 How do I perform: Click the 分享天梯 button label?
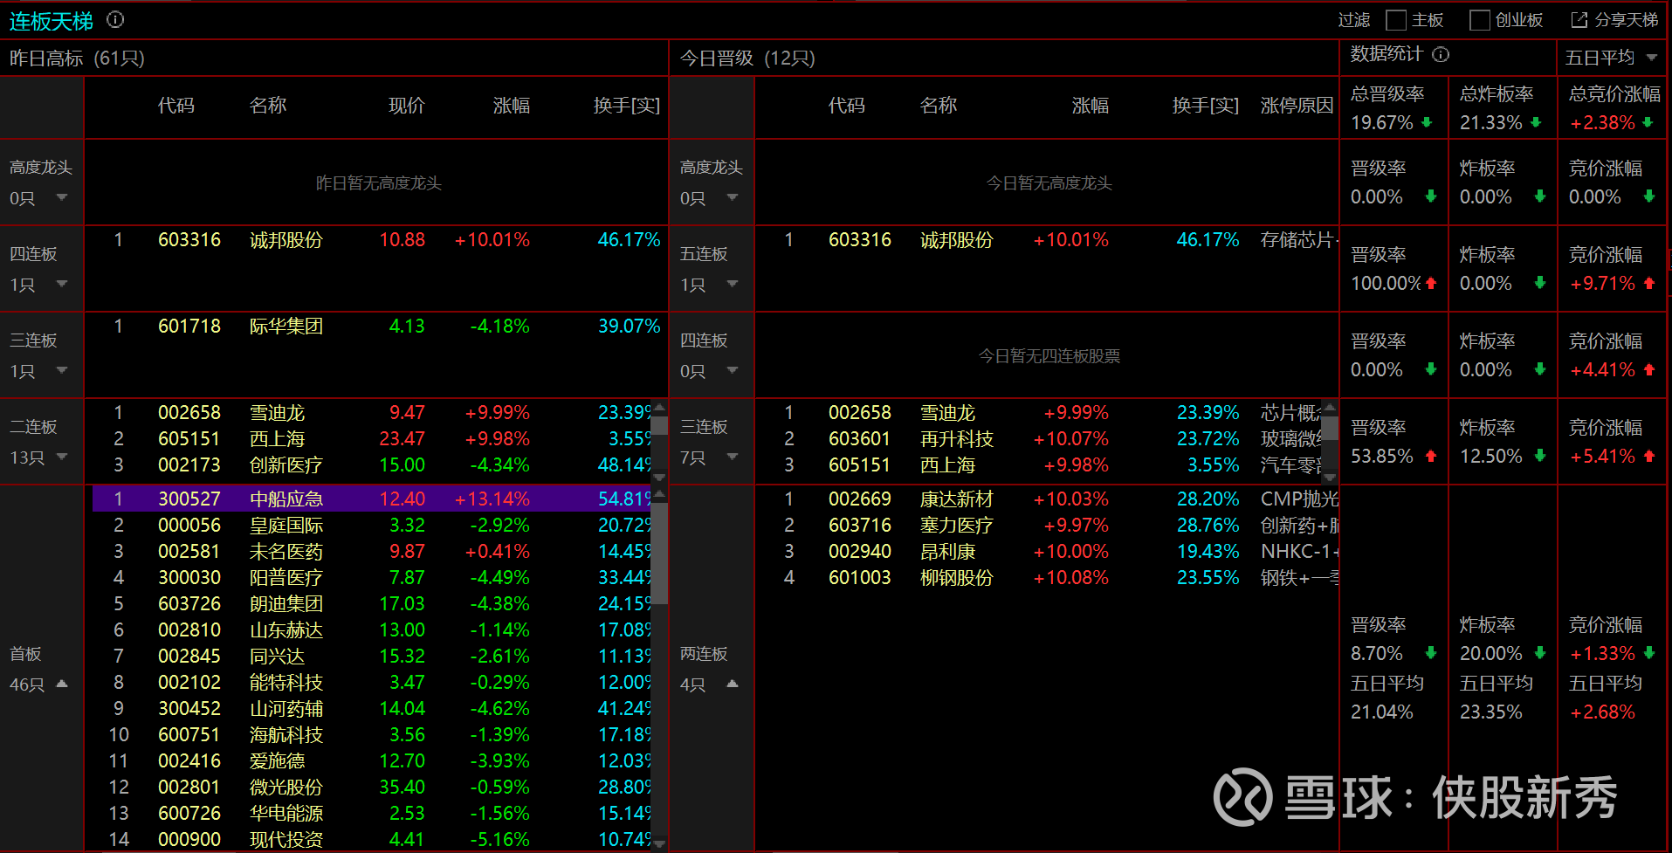(1626, 20)
